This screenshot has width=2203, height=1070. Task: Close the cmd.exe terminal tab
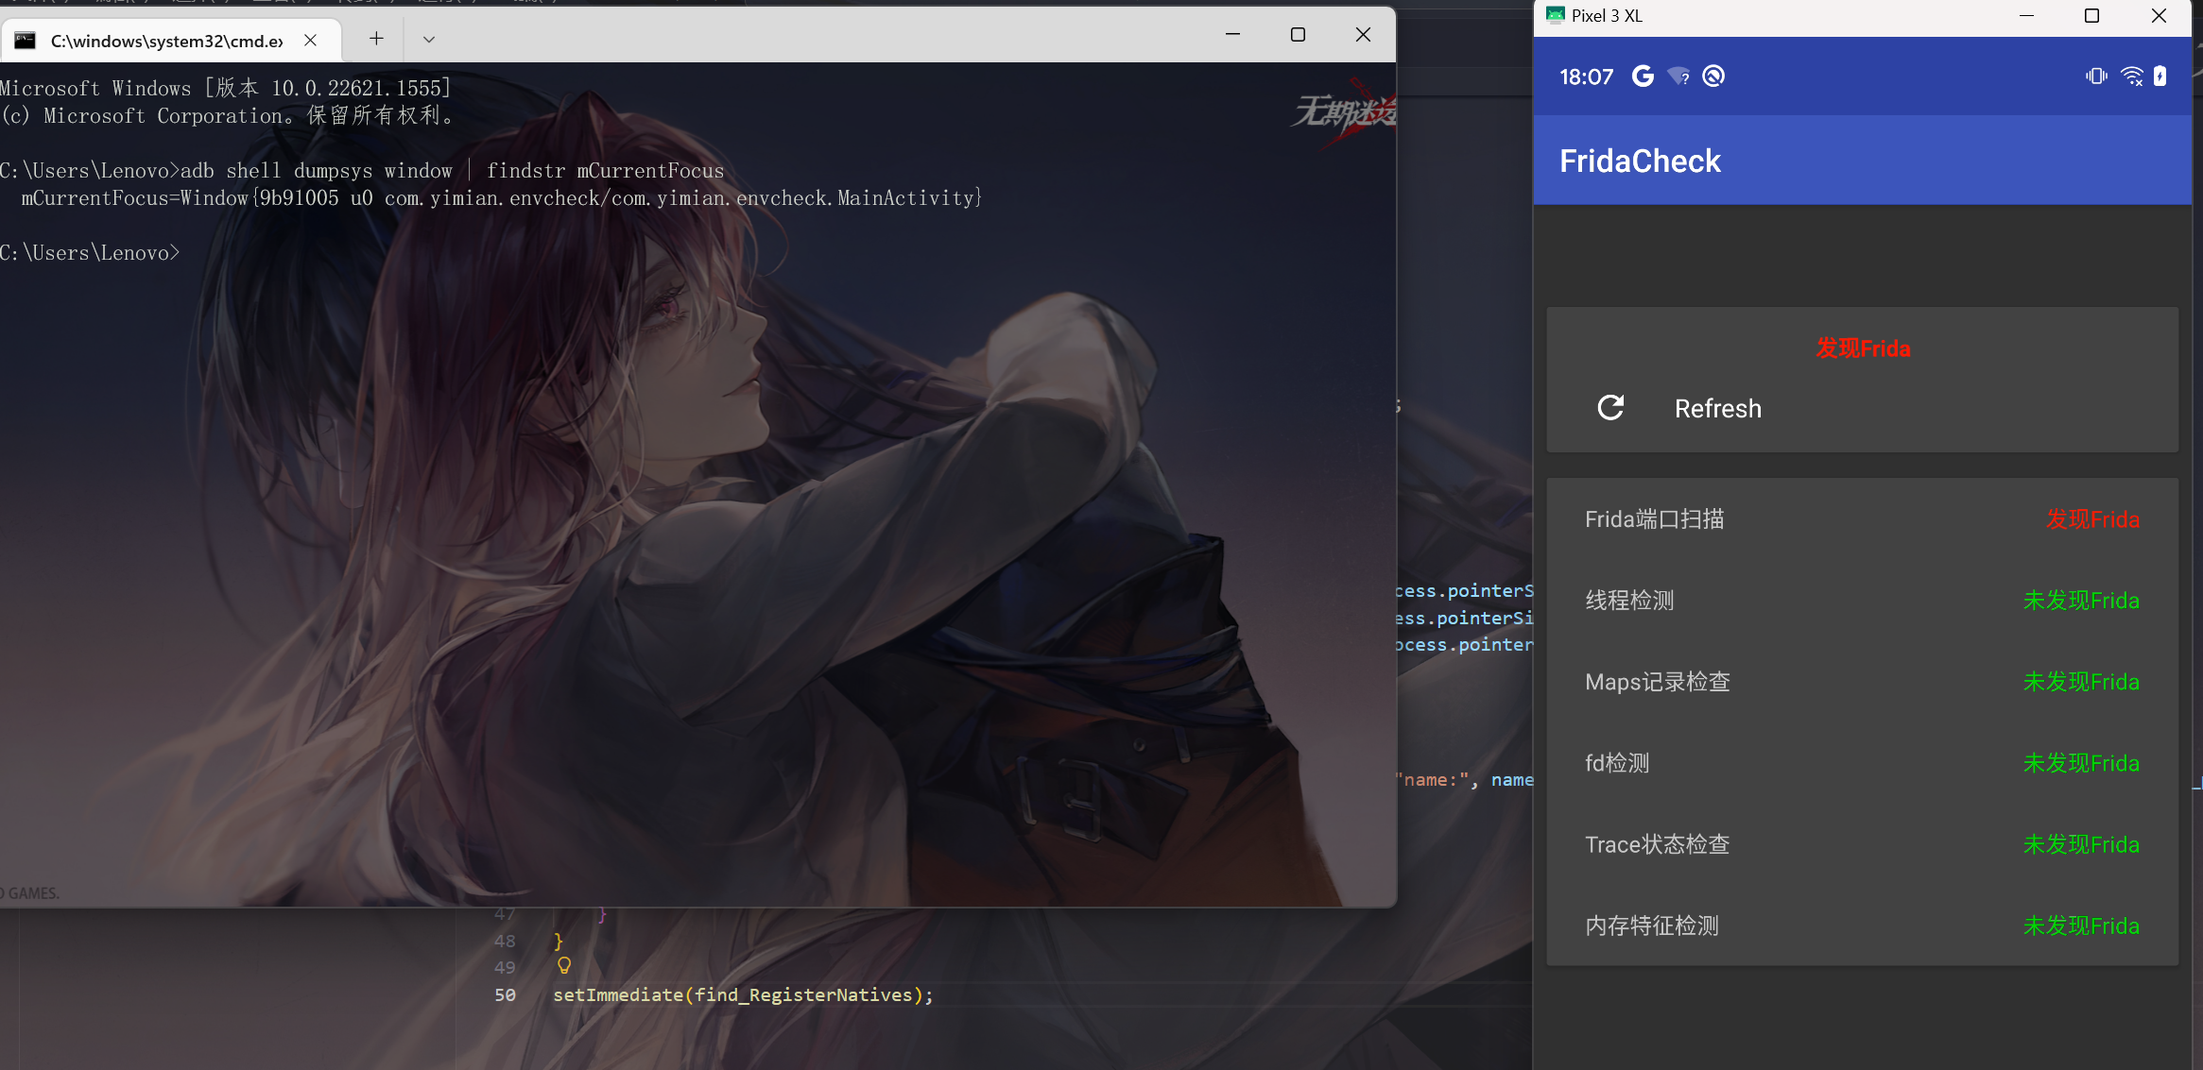310,40
